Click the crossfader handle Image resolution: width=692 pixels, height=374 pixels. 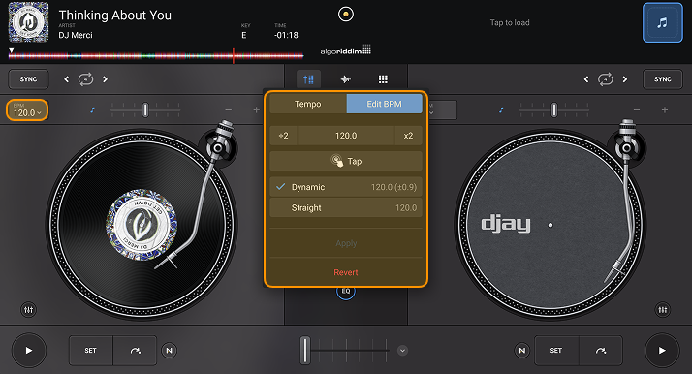point(305,351)
